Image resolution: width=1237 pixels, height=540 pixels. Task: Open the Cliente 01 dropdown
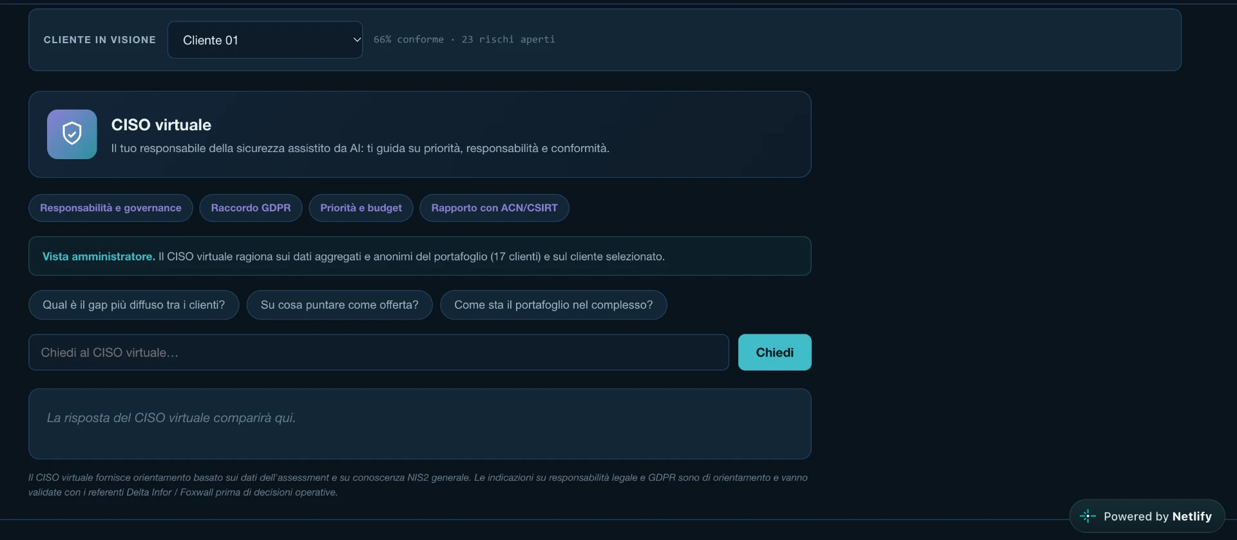pos(265,40)
